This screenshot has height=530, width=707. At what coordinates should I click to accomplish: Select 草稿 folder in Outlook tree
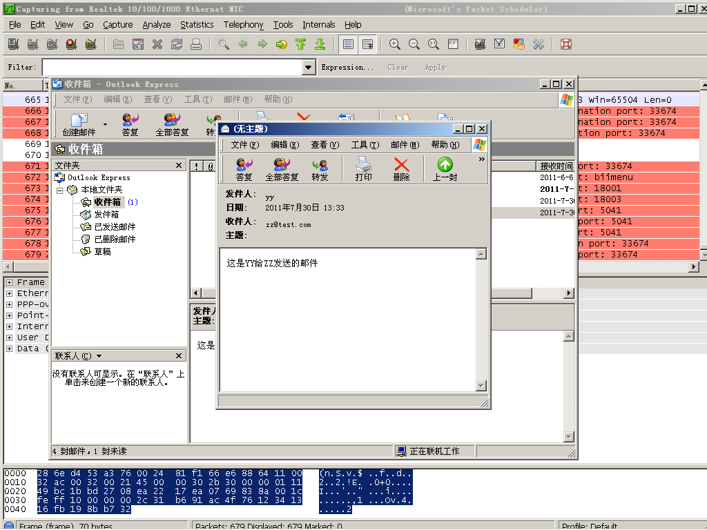pyautogui.click(x=102, y=251)
